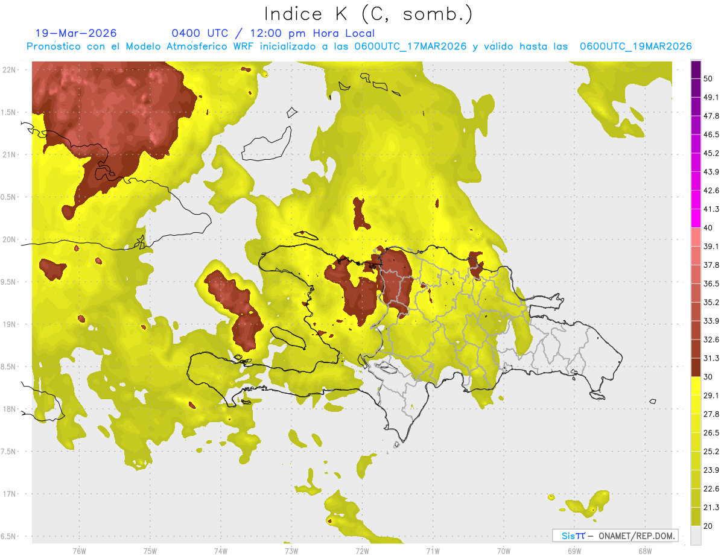Click the colorbar value "31.3"
Viewport: 724px width, 559px height.
711,358
